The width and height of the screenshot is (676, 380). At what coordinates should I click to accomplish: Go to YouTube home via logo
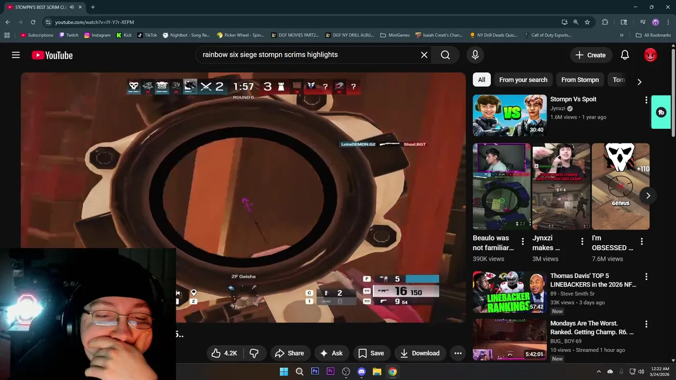coord(52,55)
